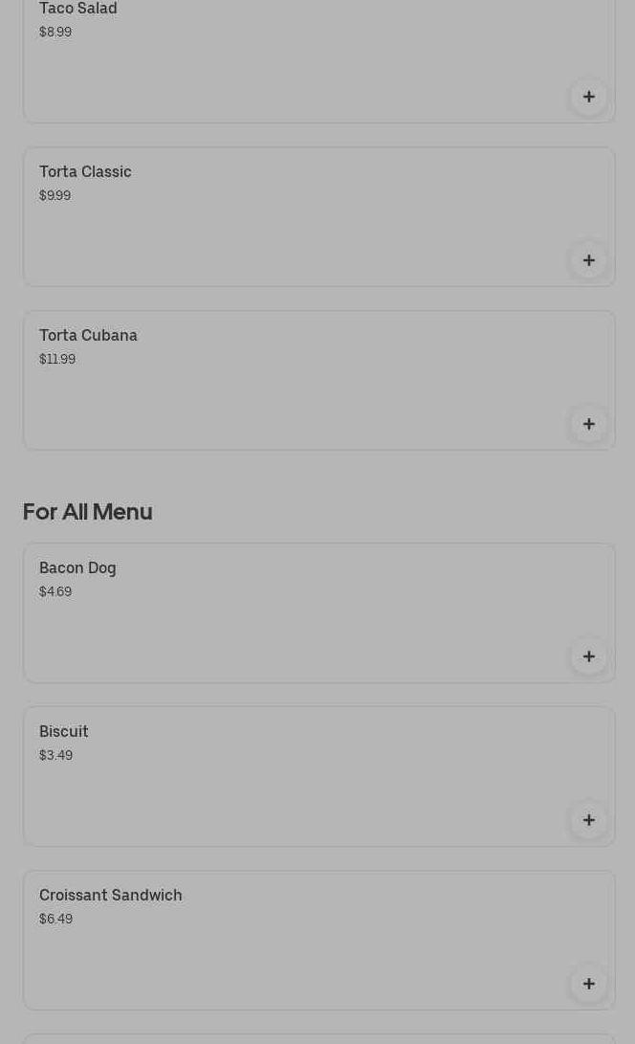Click the plus icon for Torta Classic
This screenshot has width=635, height=1044.
coord(588,260)
